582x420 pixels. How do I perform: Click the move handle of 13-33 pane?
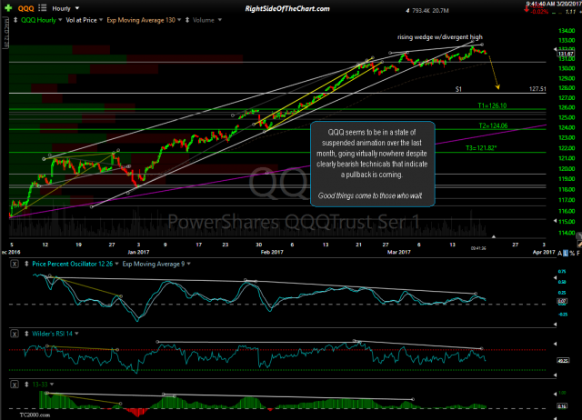26,385
